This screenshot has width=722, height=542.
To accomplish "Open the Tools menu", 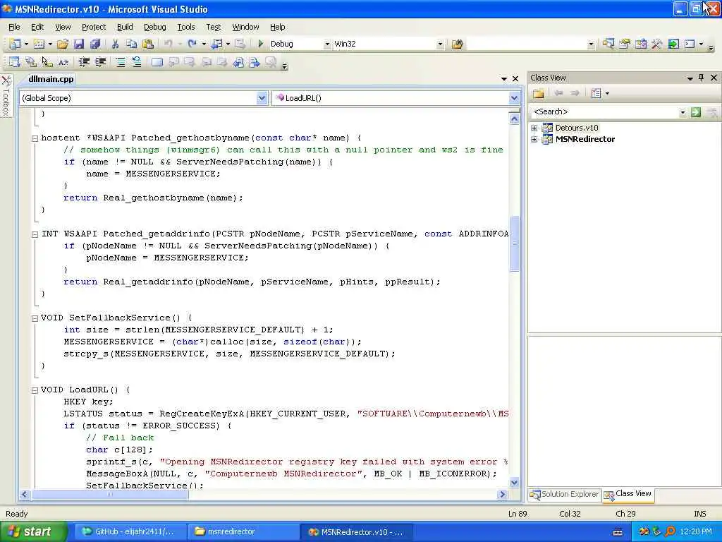I will click(186, 28).
